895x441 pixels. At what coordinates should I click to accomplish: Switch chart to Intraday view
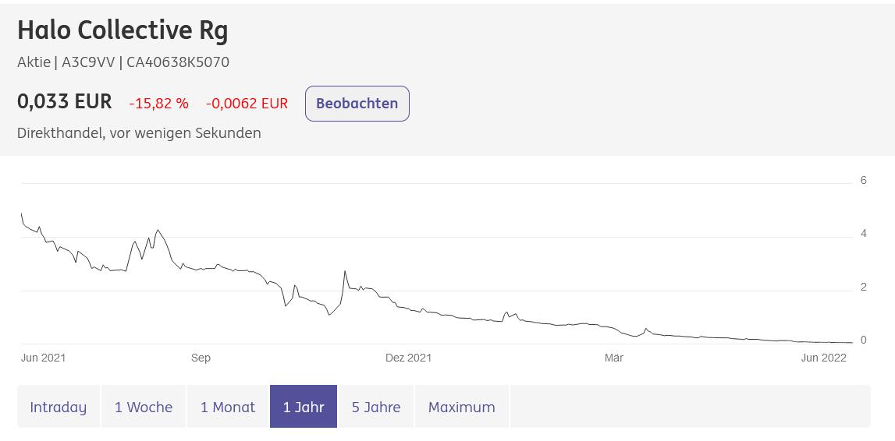click(59, 407)
